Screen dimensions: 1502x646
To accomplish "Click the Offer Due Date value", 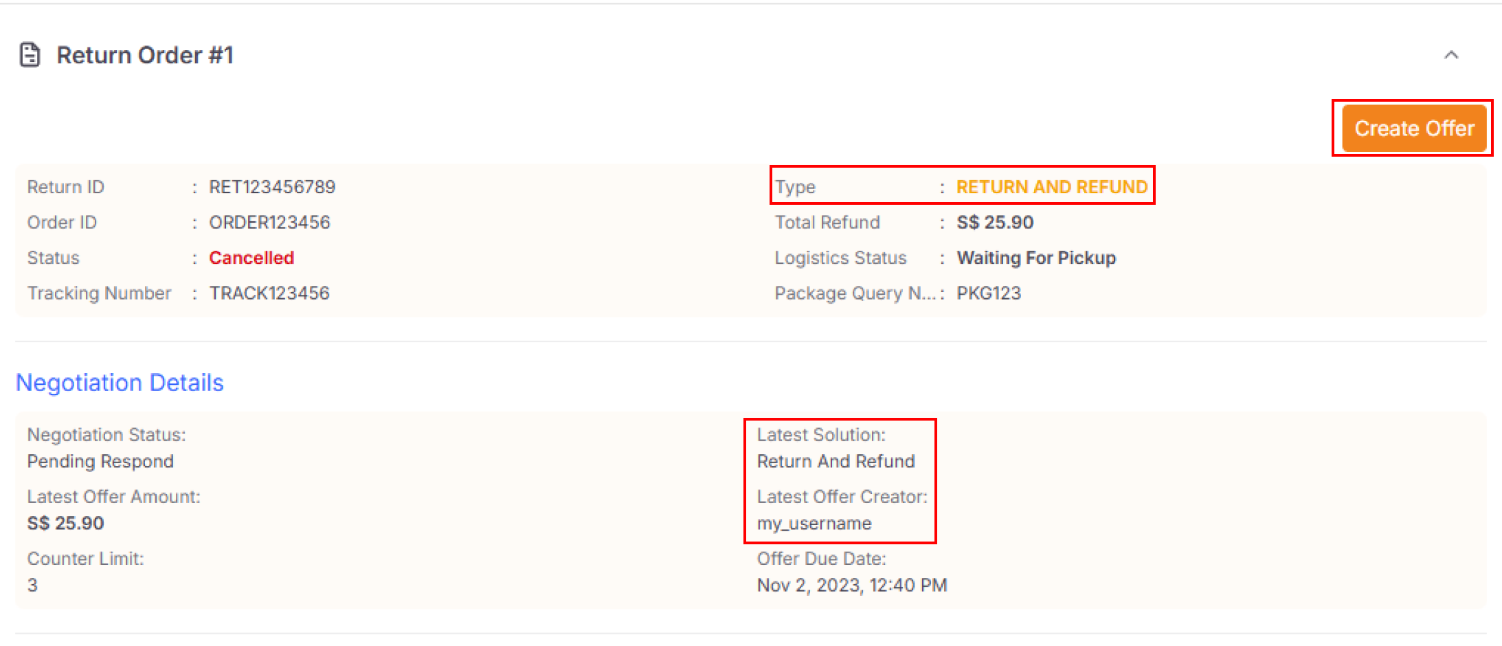I will pyautogui.click(x=852, y=585).
